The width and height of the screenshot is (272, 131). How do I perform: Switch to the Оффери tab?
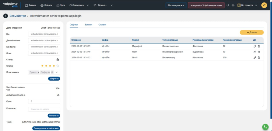point(74,25)
